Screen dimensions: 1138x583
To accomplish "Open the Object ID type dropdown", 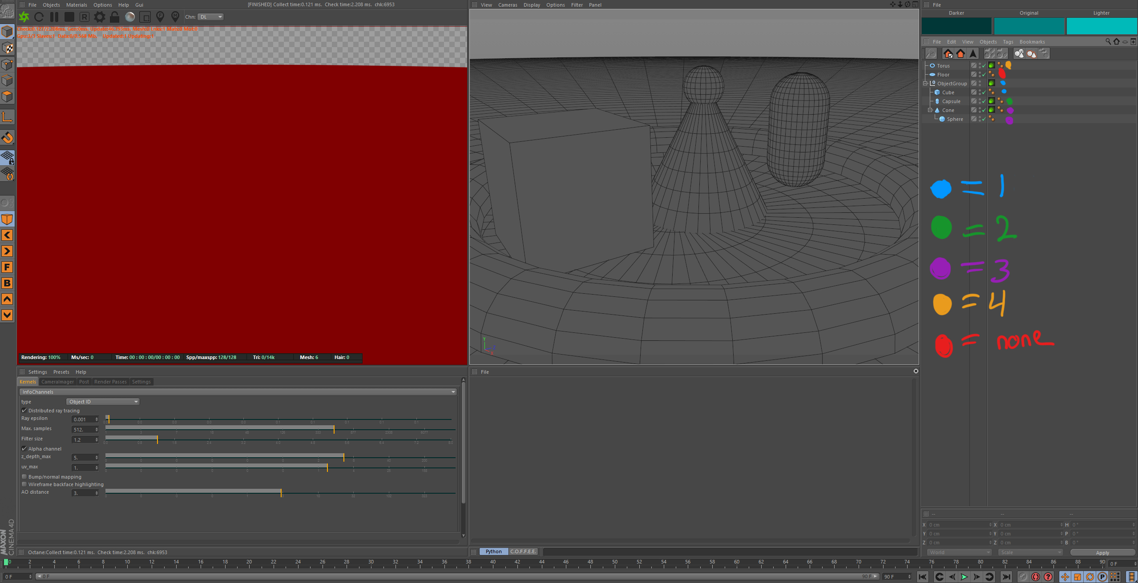I will (103, 402).
